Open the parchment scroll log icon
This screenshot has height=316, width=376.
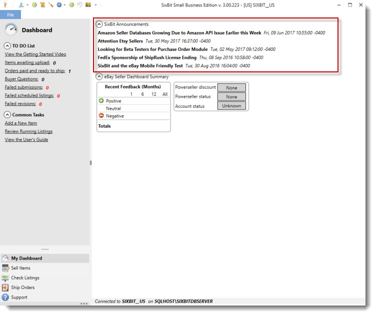click(x=42, y=5)
